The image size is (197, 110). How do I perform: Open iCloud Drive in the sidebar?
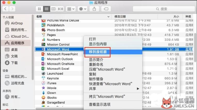point(17,36)
